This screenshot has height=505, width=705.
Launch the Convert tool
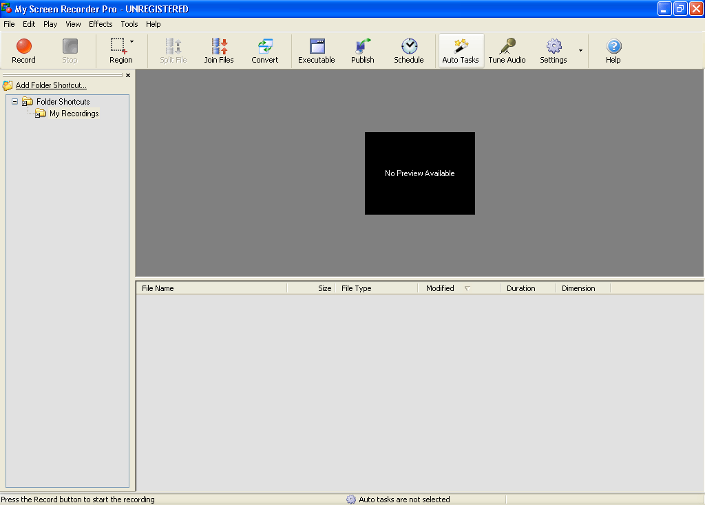[x=265, y=50]
